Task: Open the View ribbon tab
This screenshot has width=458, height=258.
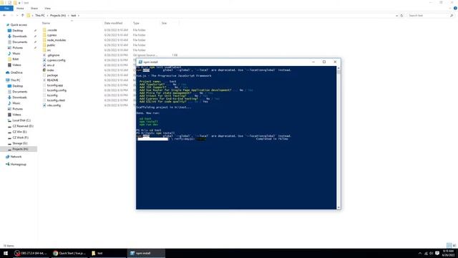Action: click(47, 8)
